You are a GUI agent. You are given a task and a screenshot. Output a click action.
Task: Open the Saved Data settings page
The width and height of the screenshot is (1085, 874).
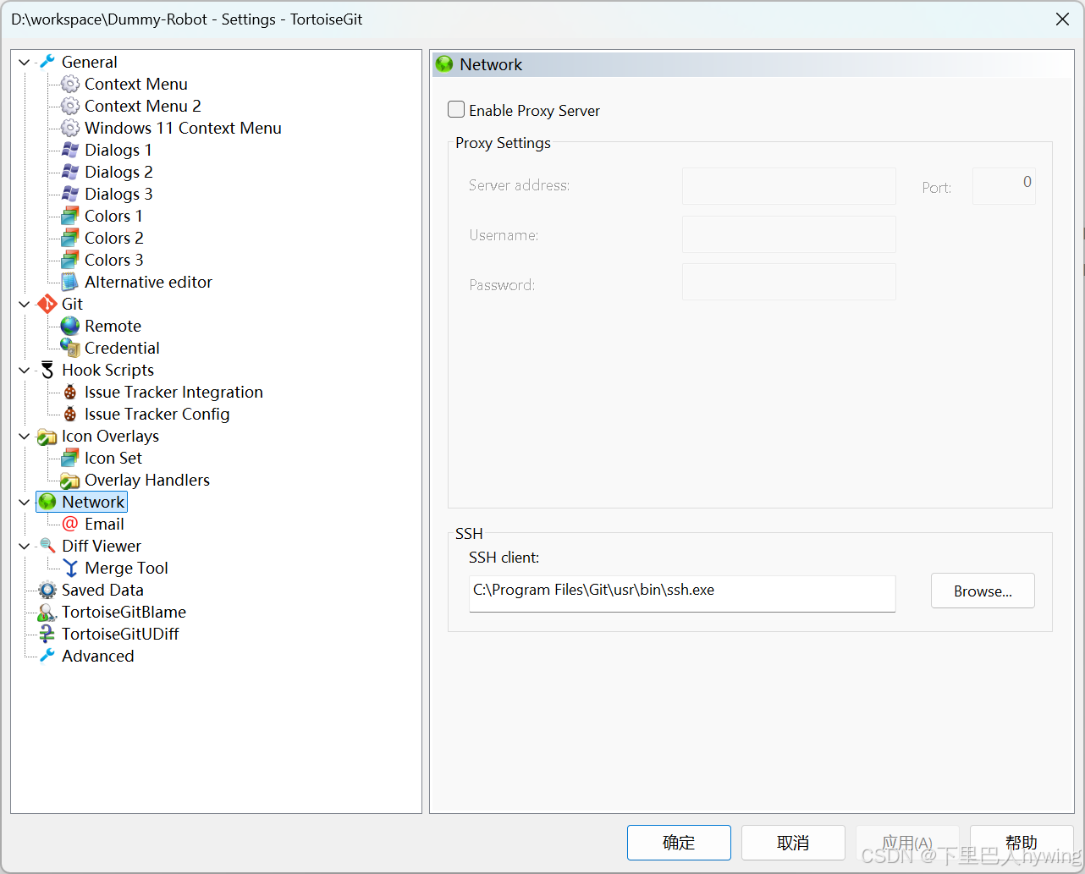[x=102, y=590]
